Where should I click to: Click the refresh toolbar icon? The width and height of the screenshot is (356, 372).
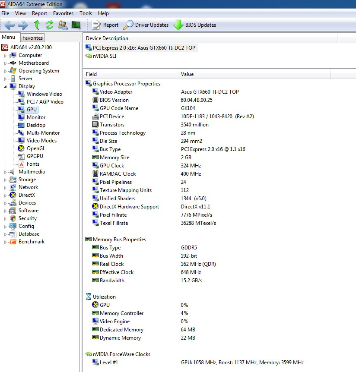[x=49, y=25]
